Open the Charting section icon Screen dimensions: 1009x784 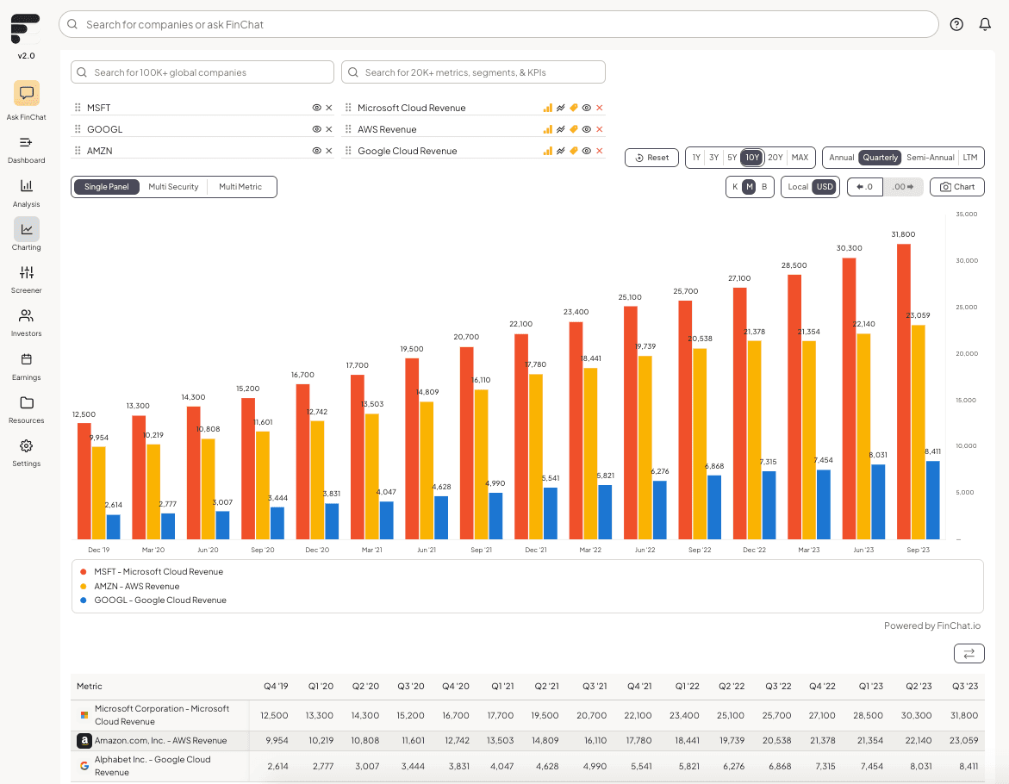pyautogui.click(x=27, y=229)
